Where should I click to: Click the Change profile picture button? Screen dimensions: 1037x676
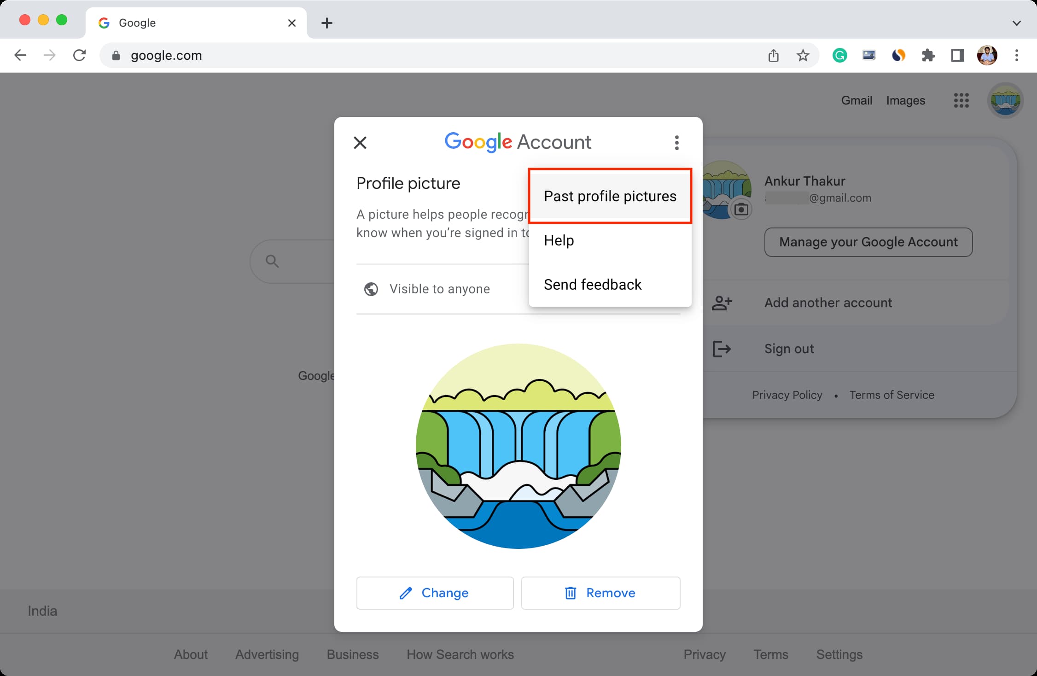pos(435,593)
